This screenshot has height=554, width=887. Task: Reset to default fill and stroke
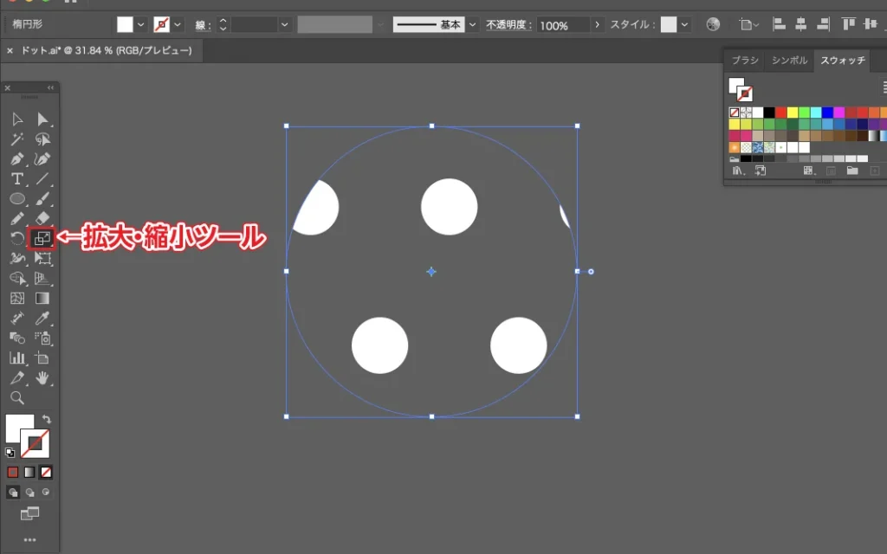10,453
